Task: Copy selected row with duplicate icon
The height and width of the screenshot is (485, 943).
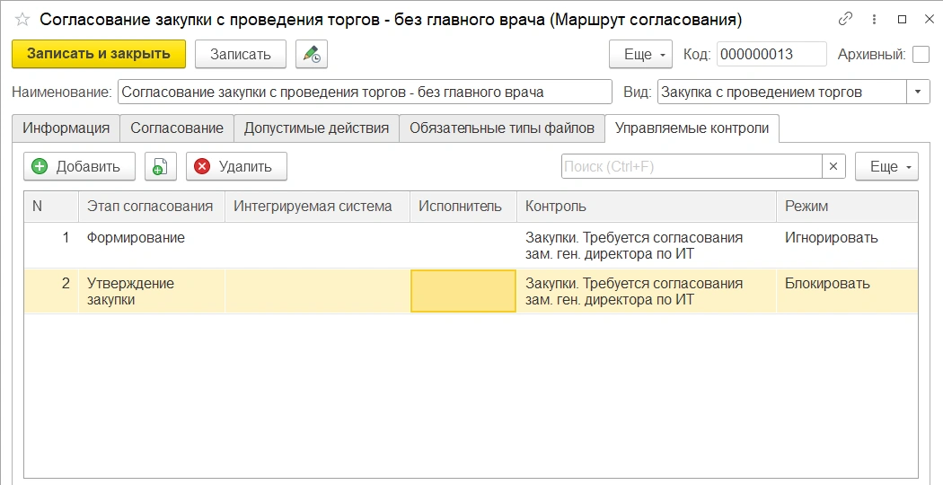Action: coord(161,167)
